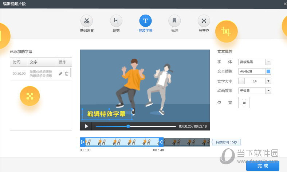
Task: Click the blue text color swatch
Action: click(x=268, y=71)
